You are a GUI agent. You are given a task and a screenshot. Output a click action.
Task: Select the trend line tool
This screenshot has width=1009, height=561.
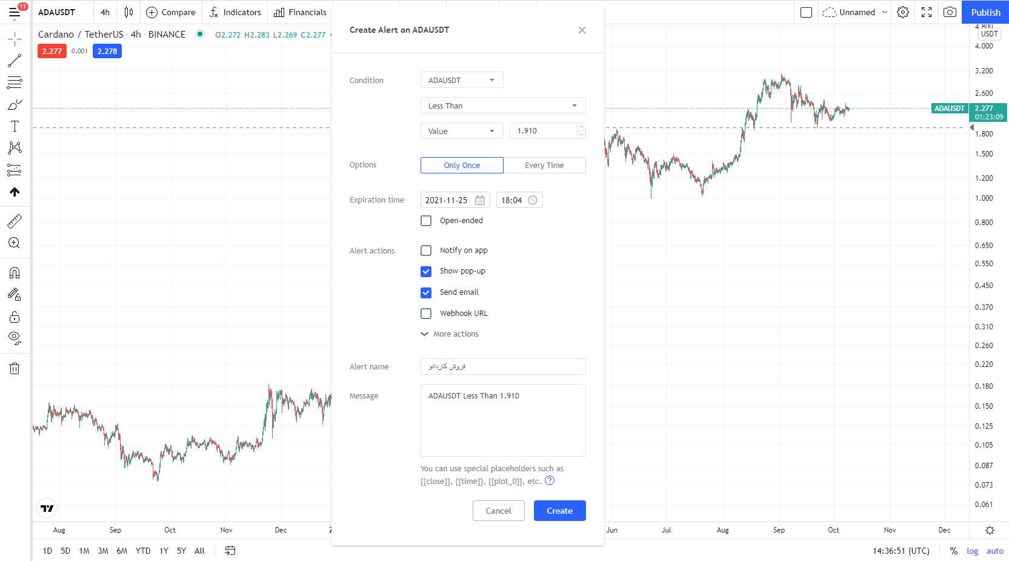tap(15, 61)
